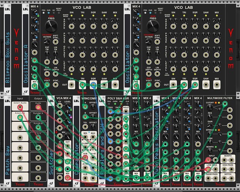Click Rungler A output jack in Patch Bay
This screenshot has width=240, height=192.
click(x=38, y=118)
